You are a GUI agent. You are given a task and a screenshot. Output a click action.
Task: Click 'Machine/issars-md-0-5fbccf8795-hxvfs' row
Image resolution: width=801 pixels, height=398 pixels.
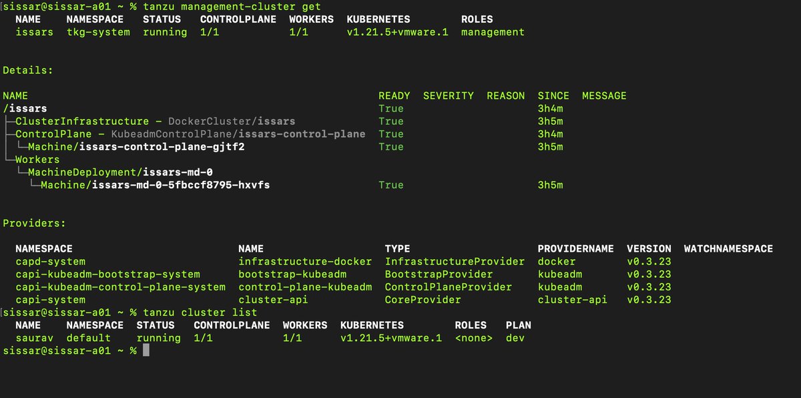click(155, 184)
